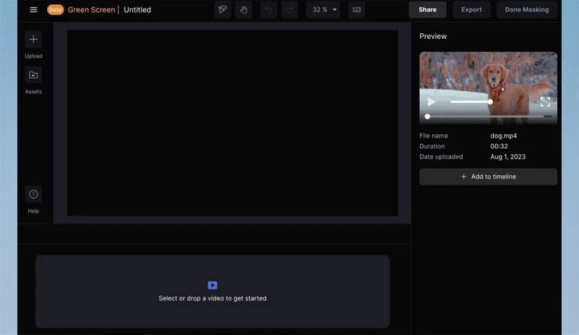Click the Upload plus icon
This screenshot has height=335, width=579.
pos(33,39)
